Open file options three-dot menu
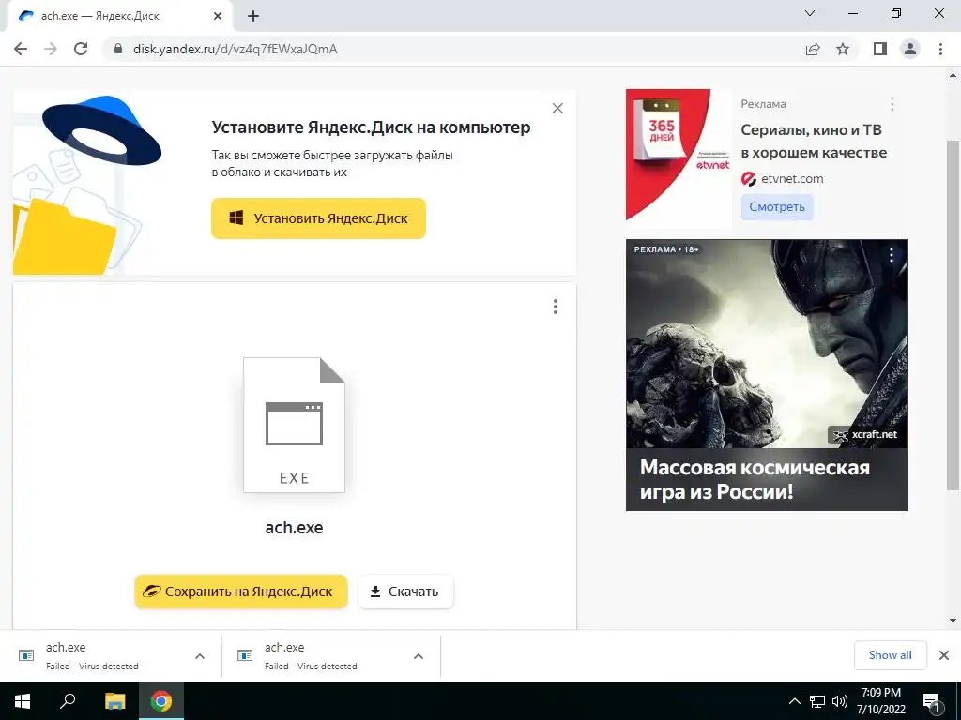 (556, 307)
